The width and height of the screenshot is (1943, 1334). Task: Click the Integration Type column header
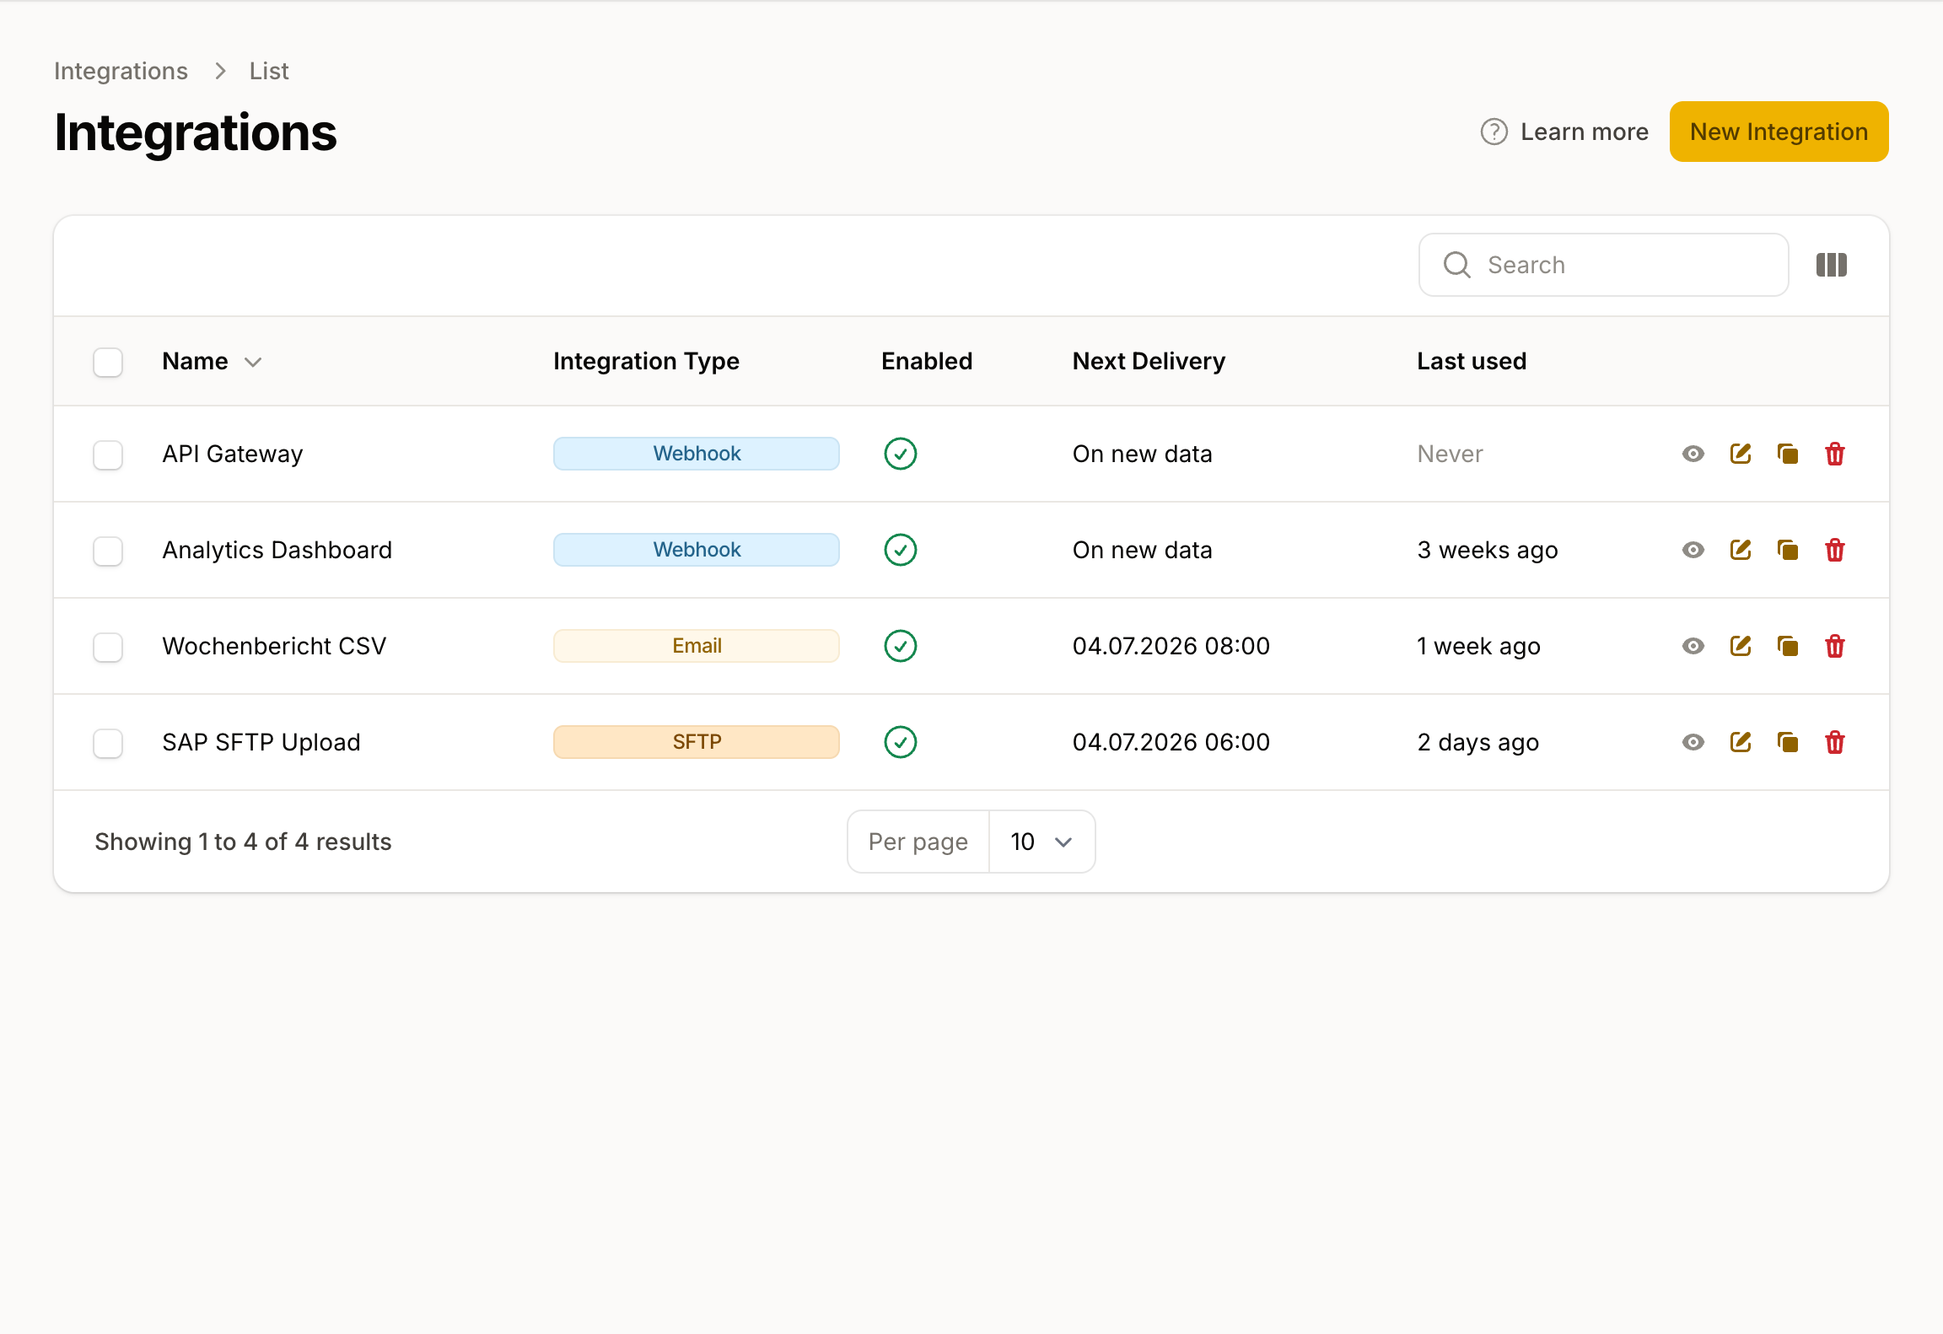(x=646, y=362)
